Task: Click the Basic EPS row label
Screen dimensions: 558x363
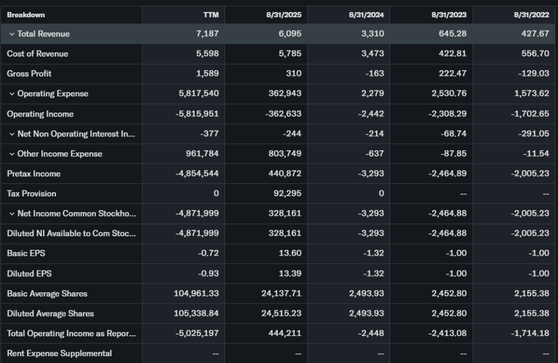Action: 25,254
